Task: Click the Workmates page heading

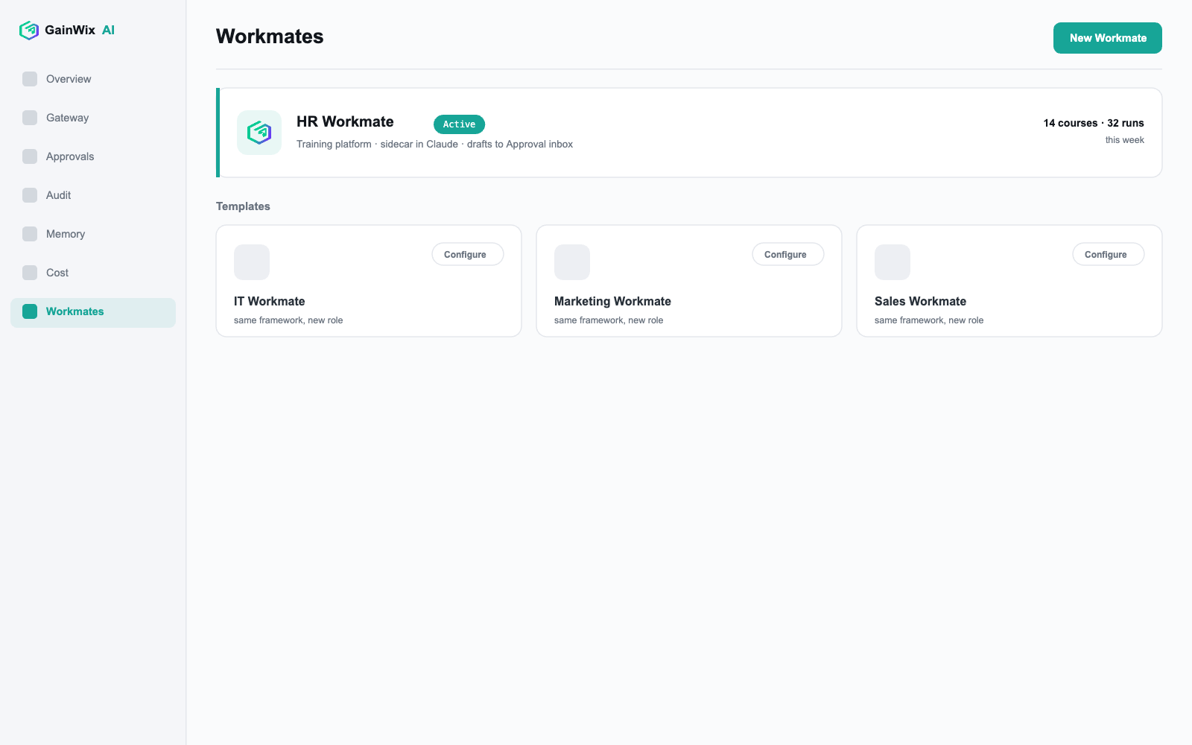Action: (x=270, y=37)
